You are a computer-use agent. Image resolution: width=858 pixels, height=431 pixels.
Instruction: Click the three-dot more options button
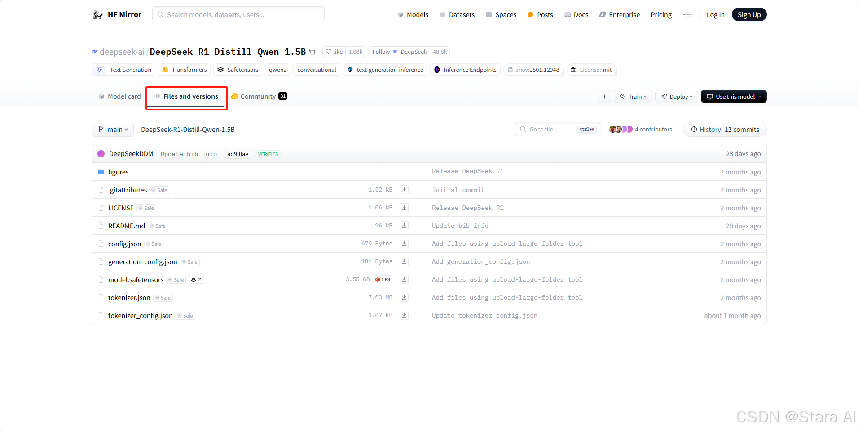pyautogui.click(x=604, y=96)
